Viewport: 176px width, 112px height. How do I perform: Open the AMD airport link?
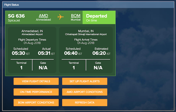(43, 16)
